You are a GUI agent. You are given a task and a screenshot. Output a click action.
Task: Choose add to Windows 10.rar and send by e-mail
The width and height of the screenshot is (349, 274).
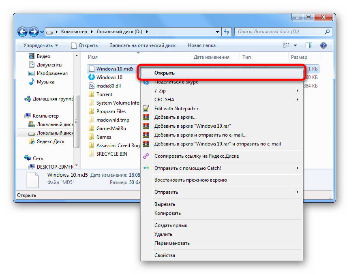pos(221,144)
